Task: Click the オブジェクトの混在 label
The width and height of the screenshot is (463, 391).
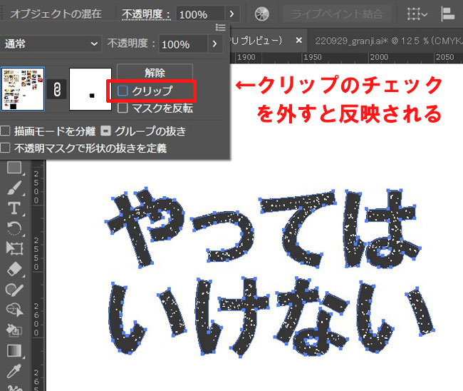Action: (x=56, y=14)
